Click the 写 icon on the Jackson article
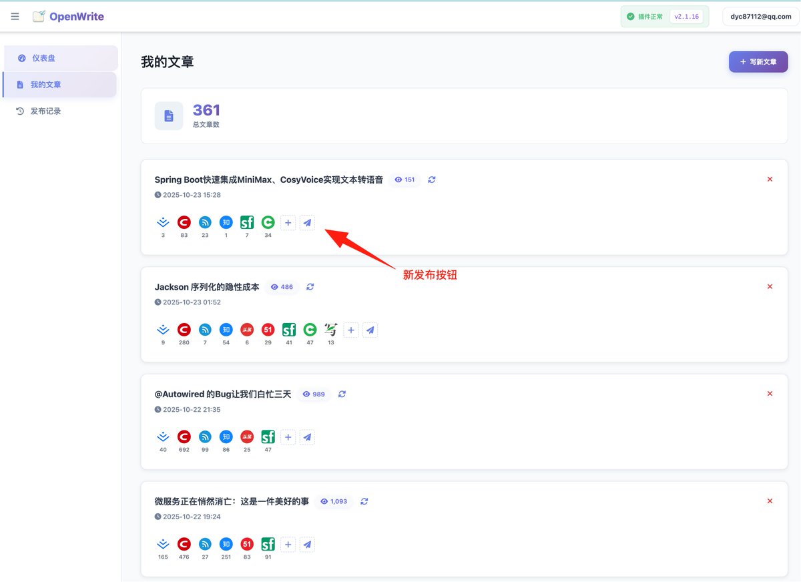The height and width of the screenshot is (582, 801). [x=330, y=330]
